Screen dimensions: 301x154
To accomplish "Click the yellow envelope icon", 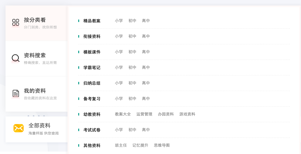I will click(x=18, y=128).
